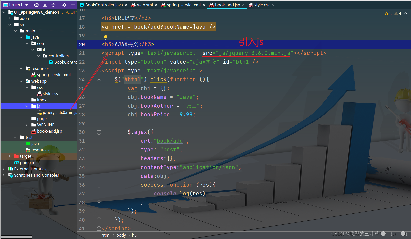Click html in the breadcrumb bar
411x239 pixels.
(106, 235)
